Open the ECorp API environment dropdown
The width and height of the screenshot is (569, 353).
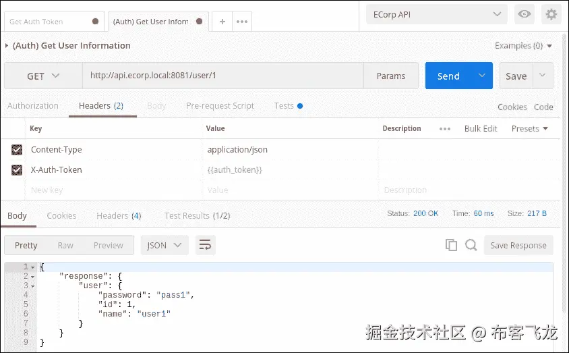(x=437, y=15)
